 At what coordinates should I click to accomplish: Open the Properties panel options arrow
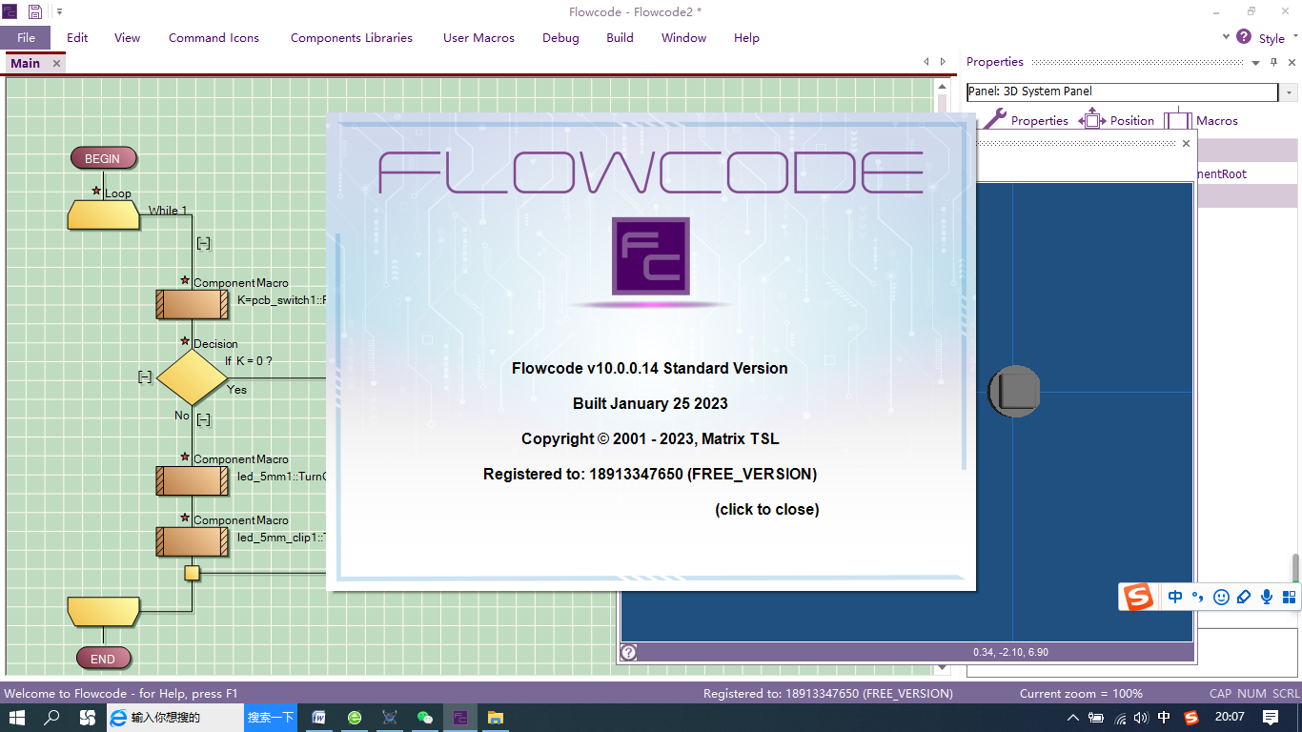coord(1256,63)
